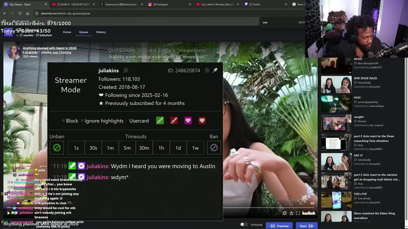View site information icon in address bar

pos(37,13)
